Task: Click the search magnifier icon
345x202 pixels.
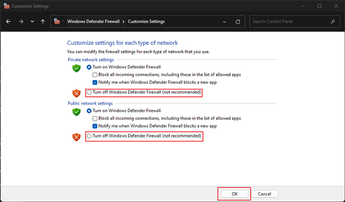Action: click(x=333, y=21)
